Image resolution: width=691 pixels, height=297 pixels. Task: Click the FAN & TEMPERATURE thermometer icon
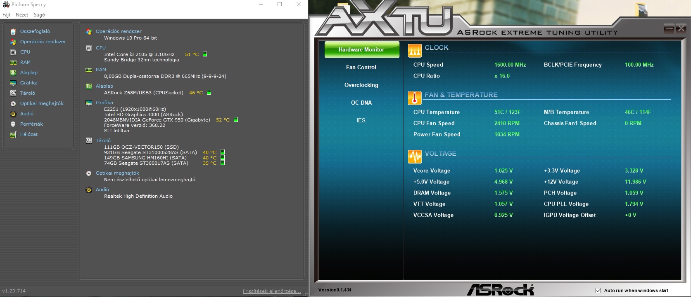415,98
